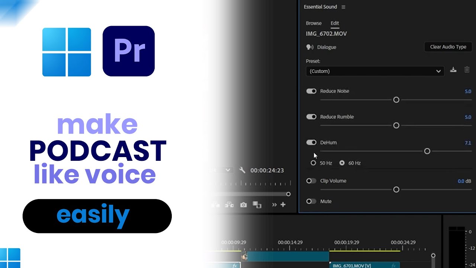The height and width of the screenshot is (268, 476).
Task: Open the Essential Sound panel menu
Action: pos(343,7)
